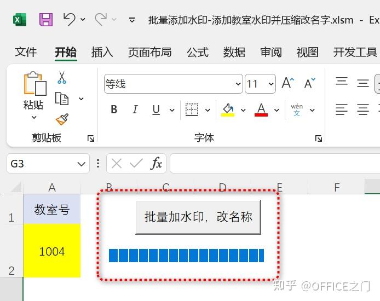
Task: Select the yellow cell containing 1004
Action: point(52,251)
